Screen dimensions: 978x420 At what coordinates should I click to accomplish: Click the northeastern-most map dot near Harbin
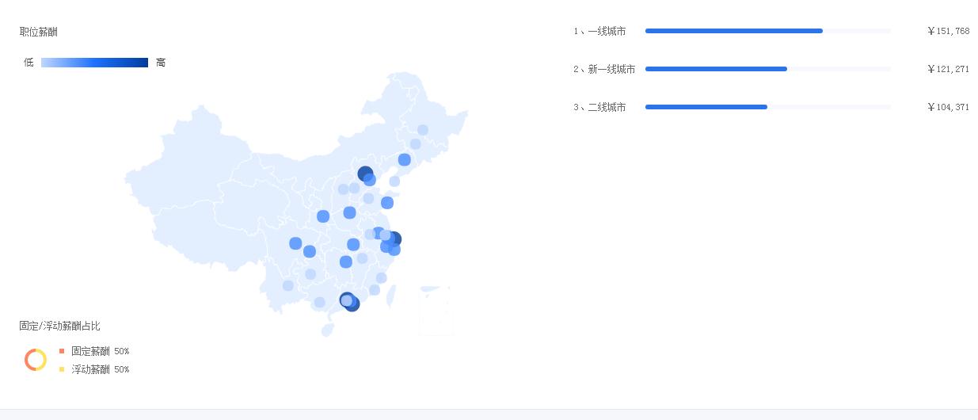tap(423, 130)
